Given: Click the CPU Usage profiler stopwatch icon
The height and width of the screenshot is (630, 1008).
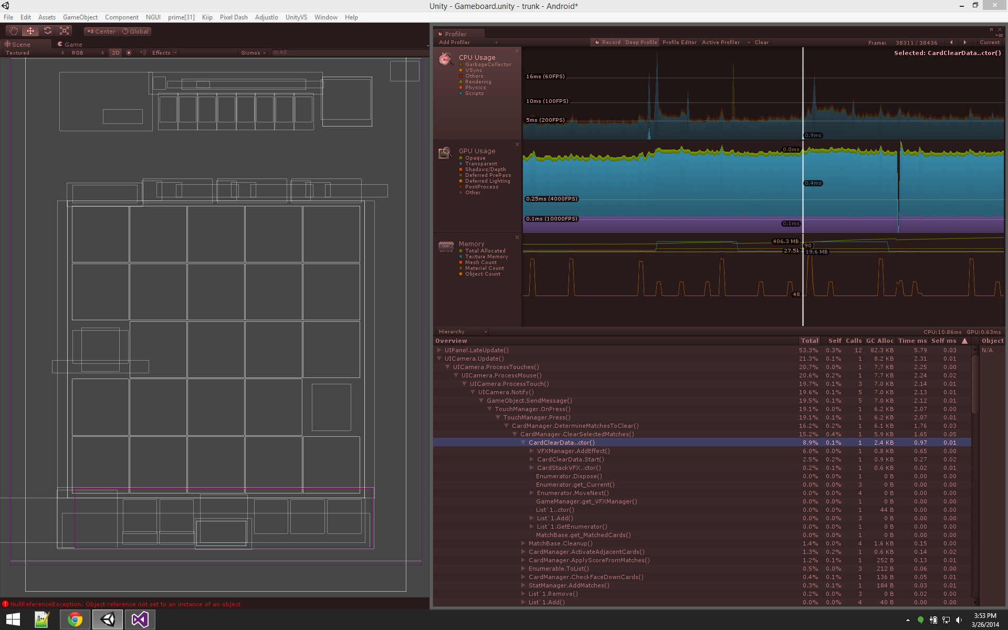Looking at the screenshot, I should [x=446, y=59].
